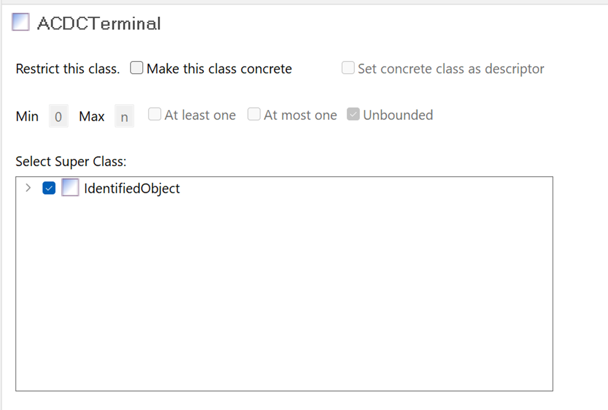Click the Max label text
This screenshot has width=608, height=410.
(92, 116)
